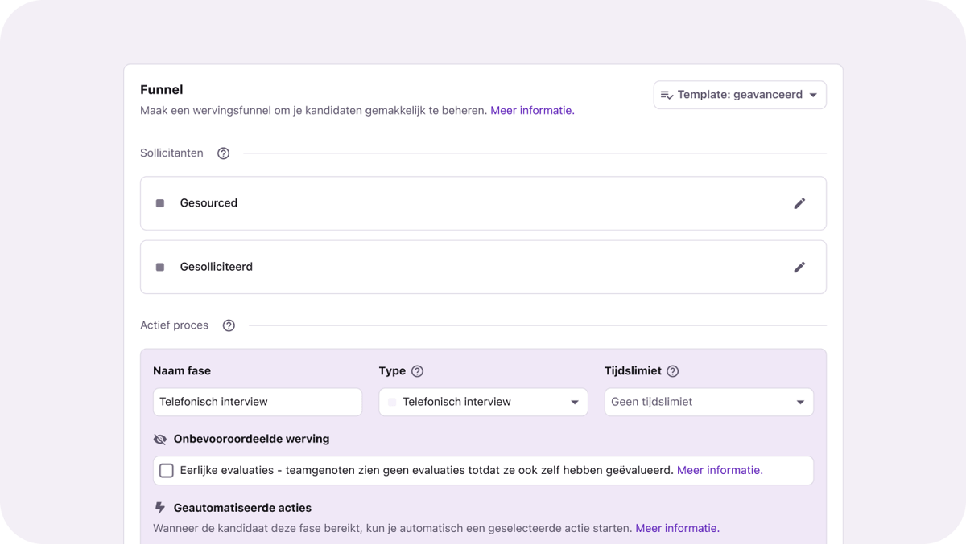Click the pencil edit icon for Gesourced
The image size is (966, 544).
click(799, 203)
